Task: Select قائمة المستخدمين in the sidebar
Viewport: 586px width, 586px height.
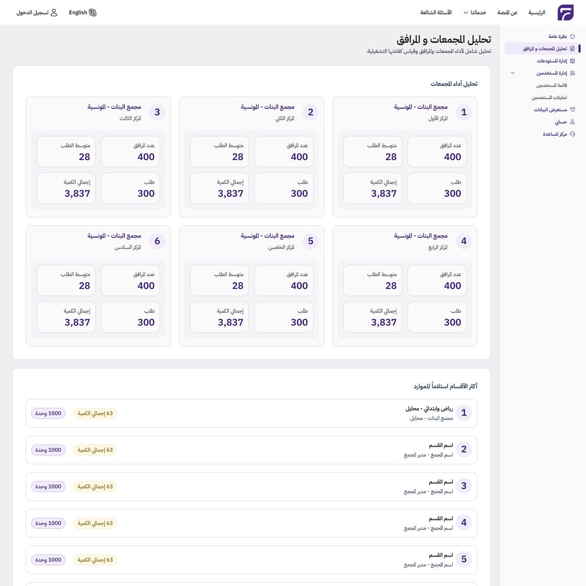Action: click(552, 85)
